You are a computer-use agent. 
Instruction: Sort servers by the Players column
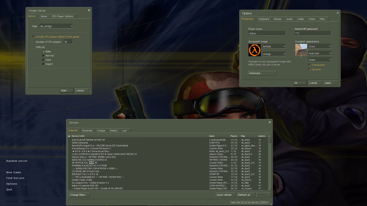tap(235, 136)
